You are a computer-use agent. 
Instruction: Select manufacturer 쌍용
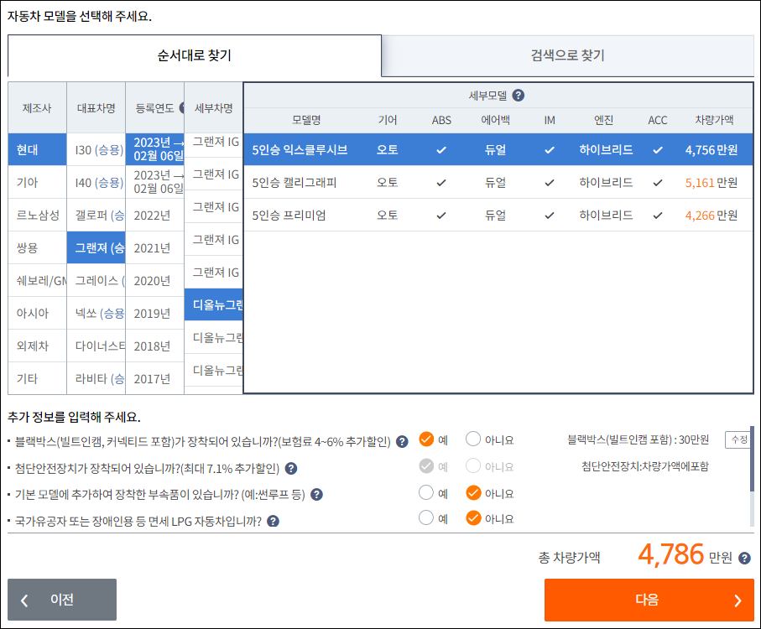coord(38,247)
